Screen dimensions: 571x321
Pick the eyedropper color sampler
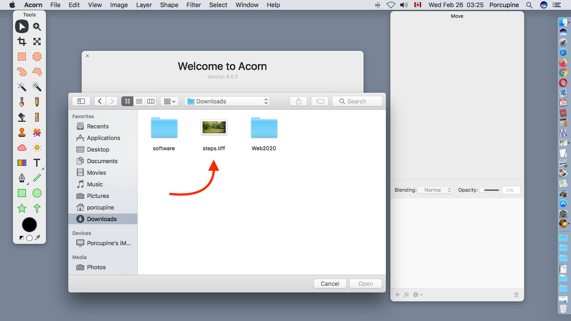pos(37,238)
